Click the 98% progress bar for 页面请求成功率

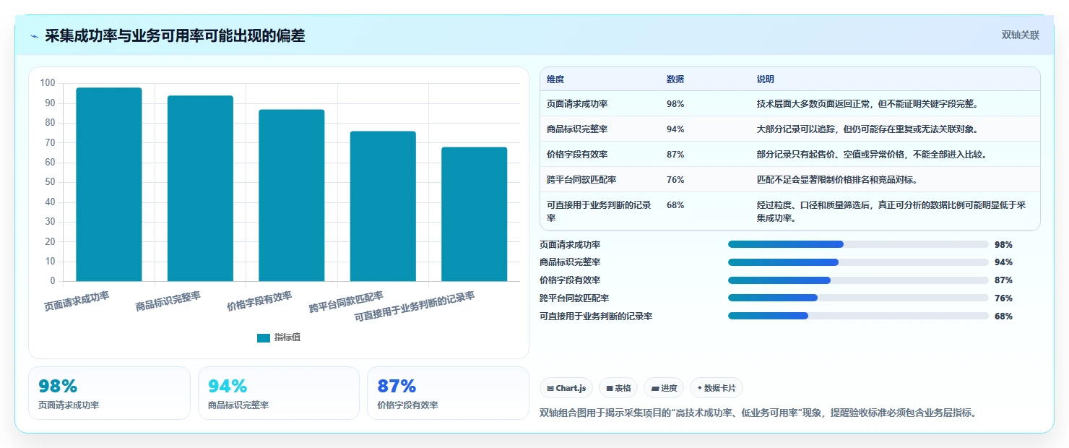858,244
